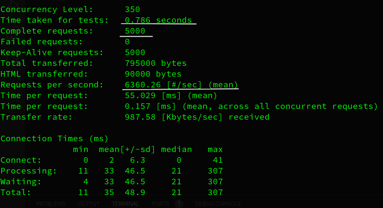This screenshot has height=208, width=383.
Task: Open the OUTPUT panel tab
Action: 89,204
